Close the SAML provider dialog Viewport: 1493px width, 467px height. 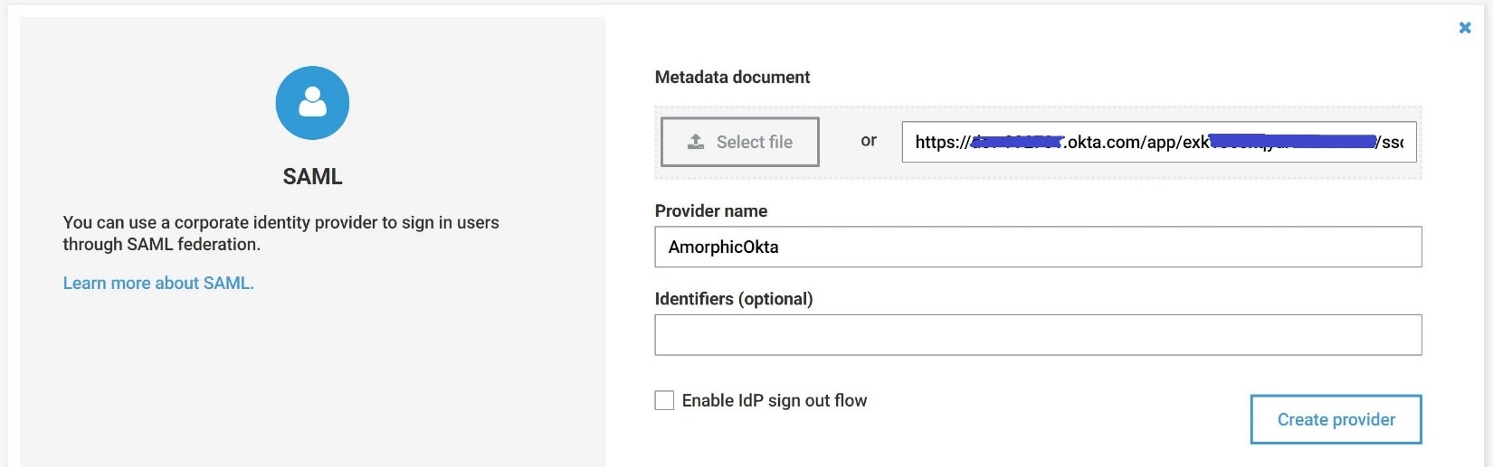(1465, 28)
